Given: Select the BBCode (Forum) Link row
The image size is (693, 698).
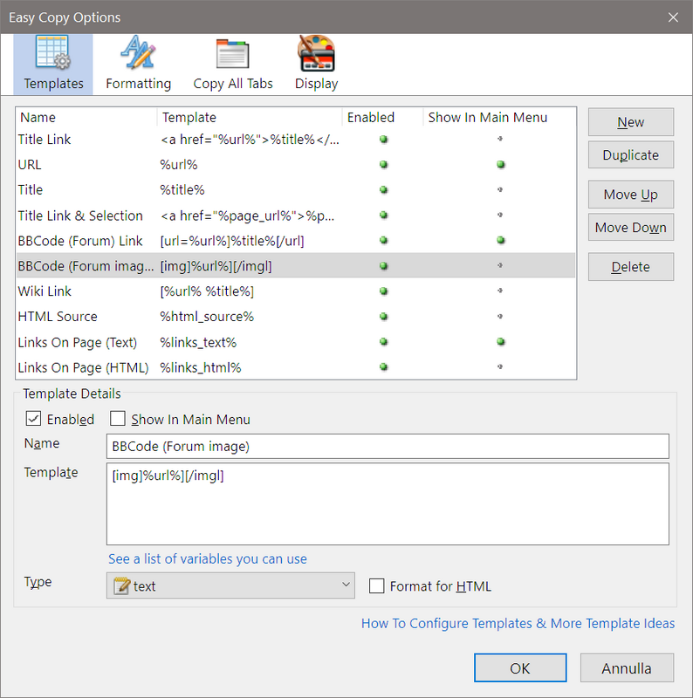Looking at the screenshot, I should pos(296,241).
